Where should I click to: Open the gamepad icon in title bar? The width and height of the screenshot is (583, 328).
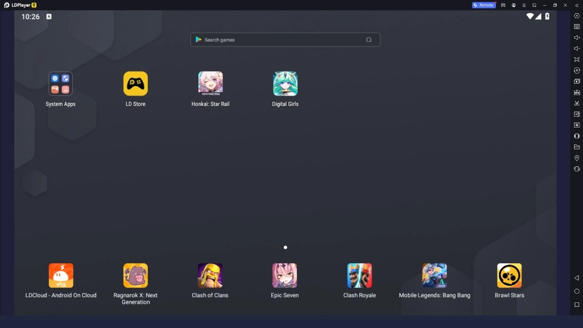[503, 5]
